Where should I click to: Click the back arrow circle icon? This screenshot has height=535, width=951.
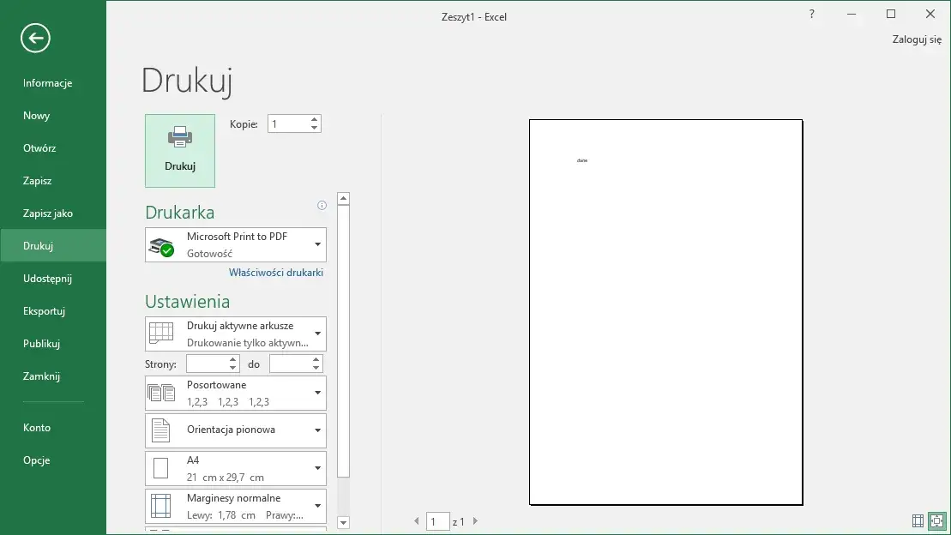[x=35, y=38]
